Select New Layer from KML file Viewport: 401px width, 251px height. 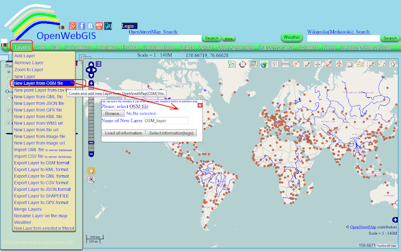pyautogui.click(x=38, y=117)
